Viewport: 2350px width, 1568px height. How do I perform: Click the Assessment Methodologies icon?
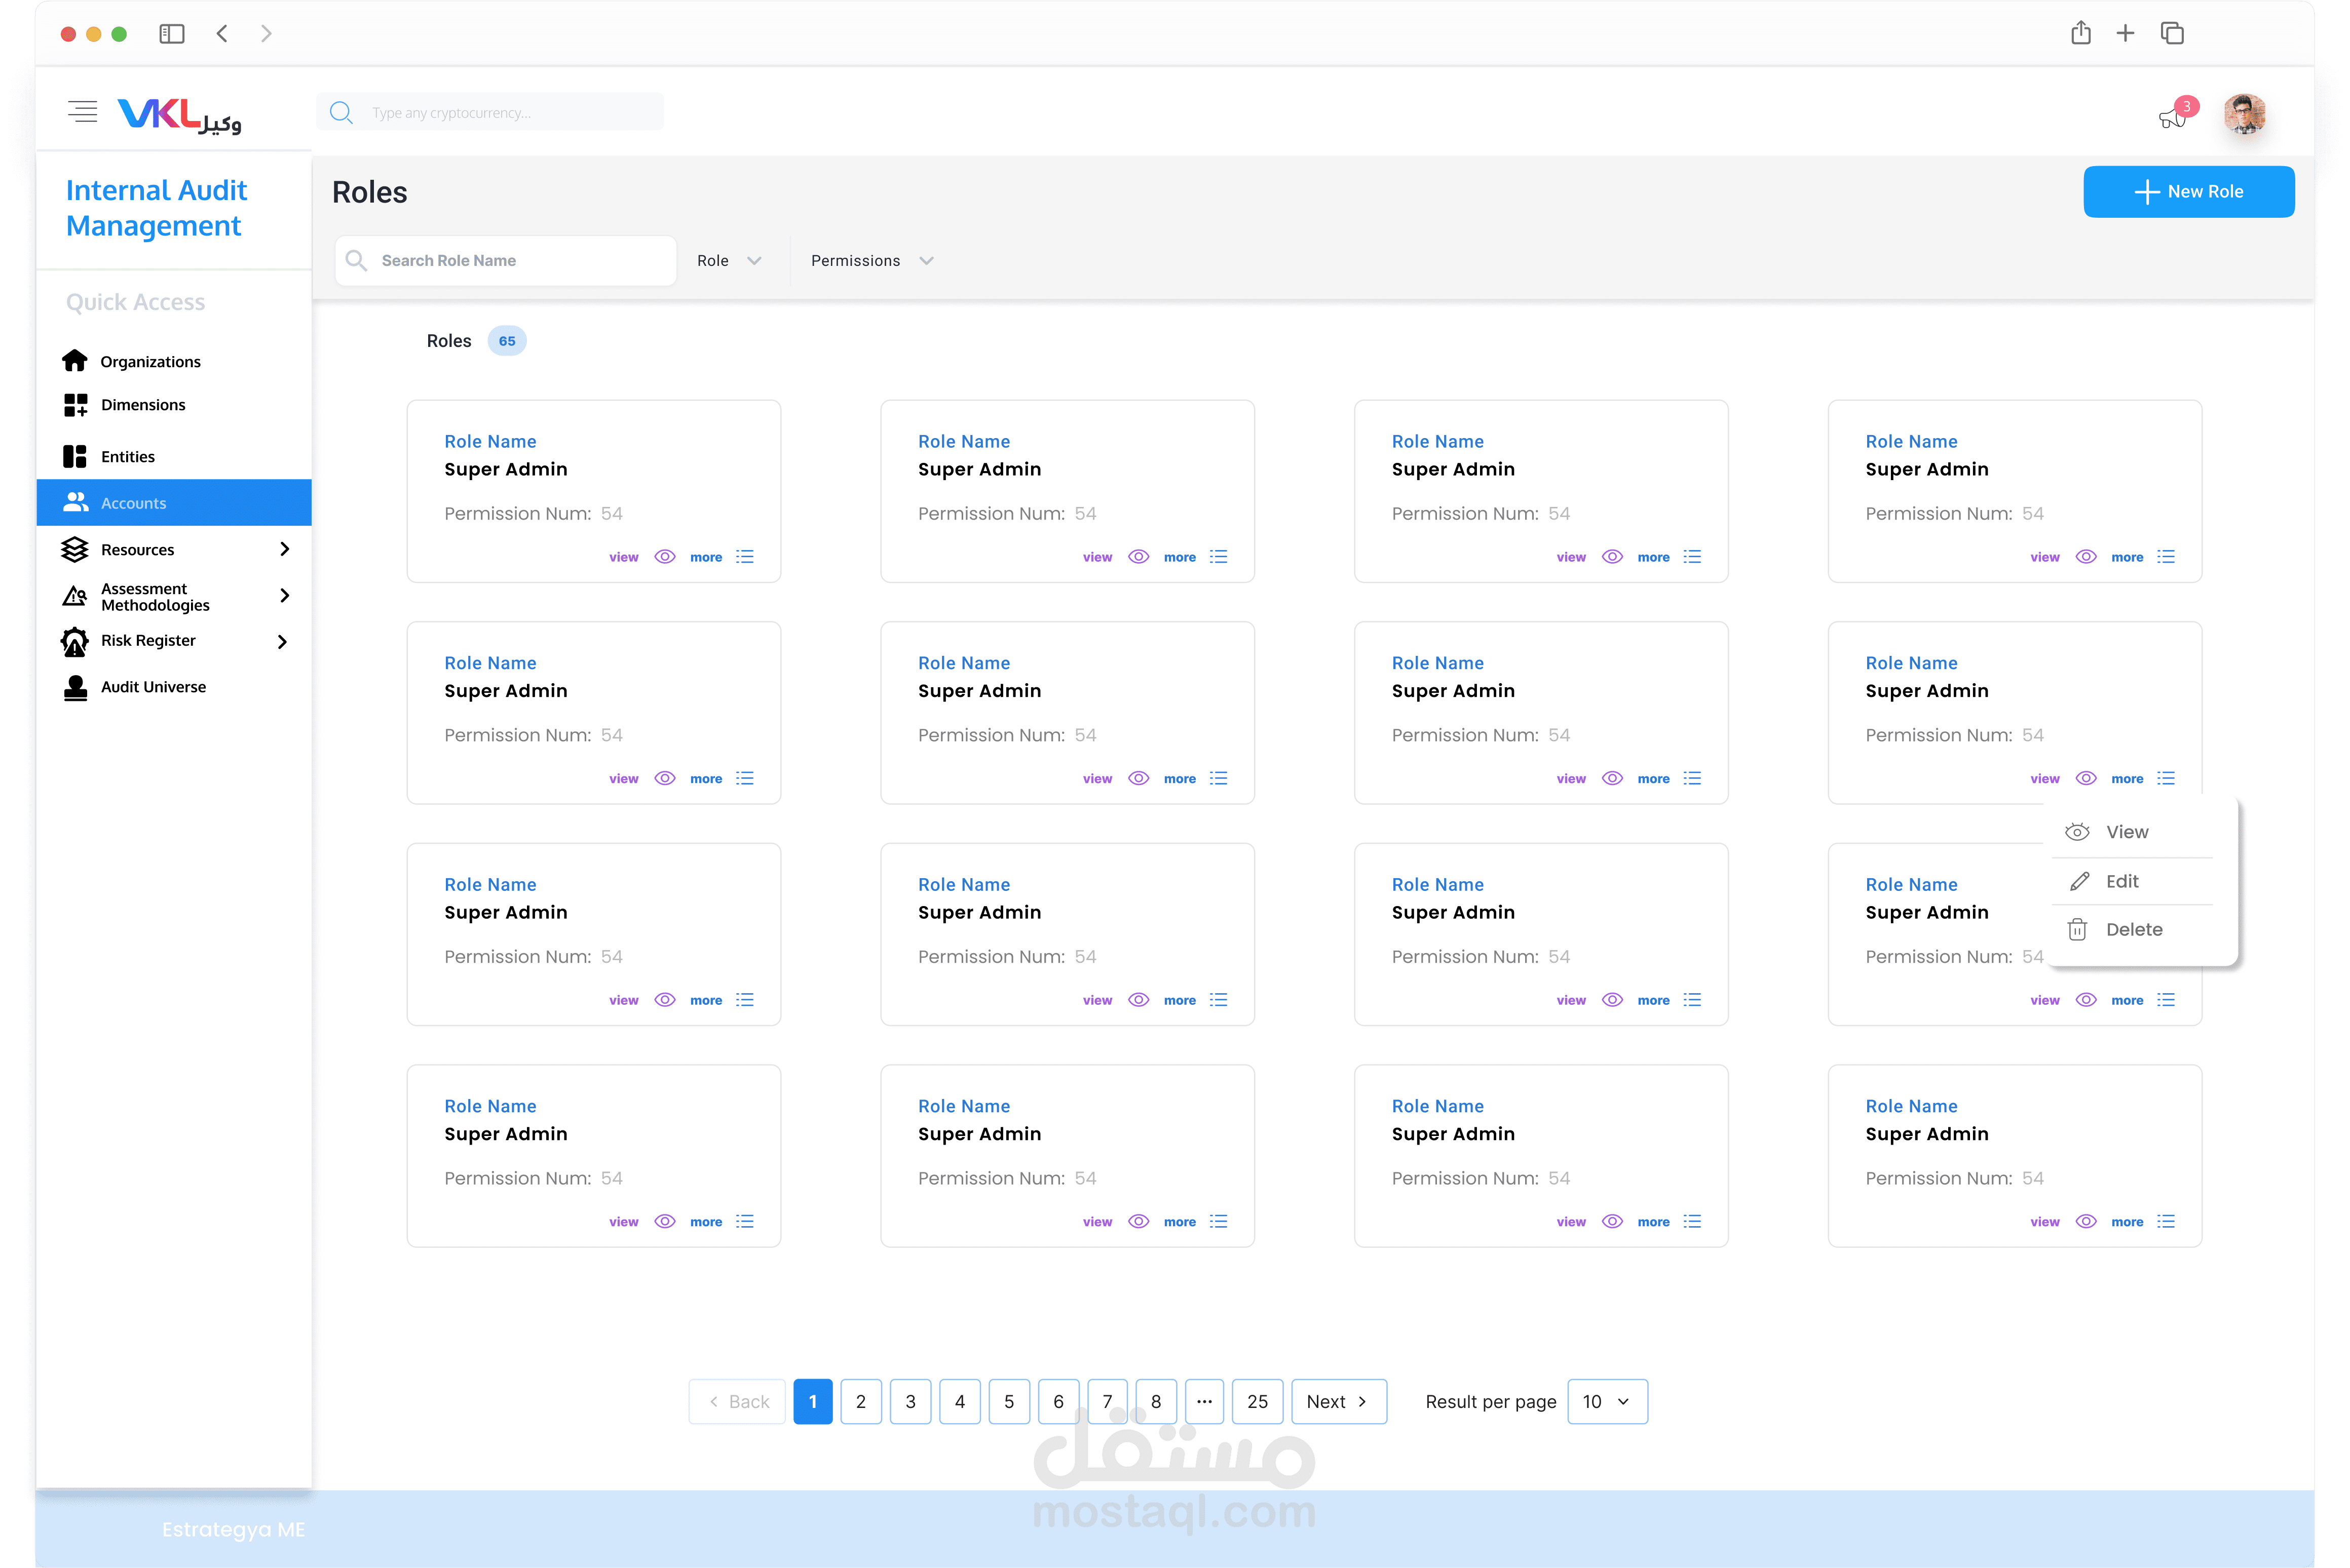74,596
